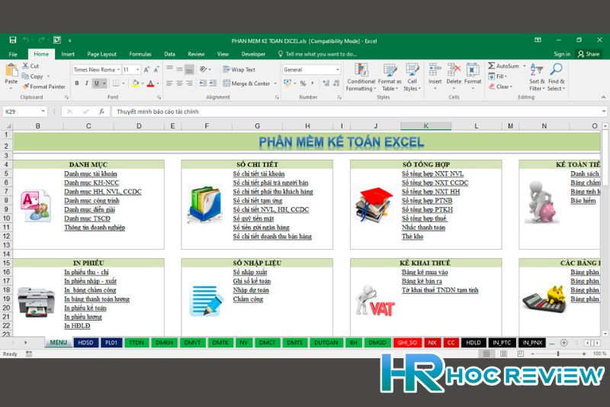Click the Insert Function fx icon
This screenshot has width=610, height=407.
[102, 111]
